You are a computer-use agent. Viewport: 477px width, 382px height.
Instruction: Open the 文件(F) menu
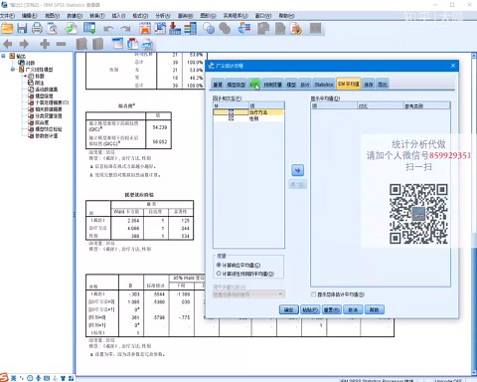pyautogui.click(x=7, y=16)
